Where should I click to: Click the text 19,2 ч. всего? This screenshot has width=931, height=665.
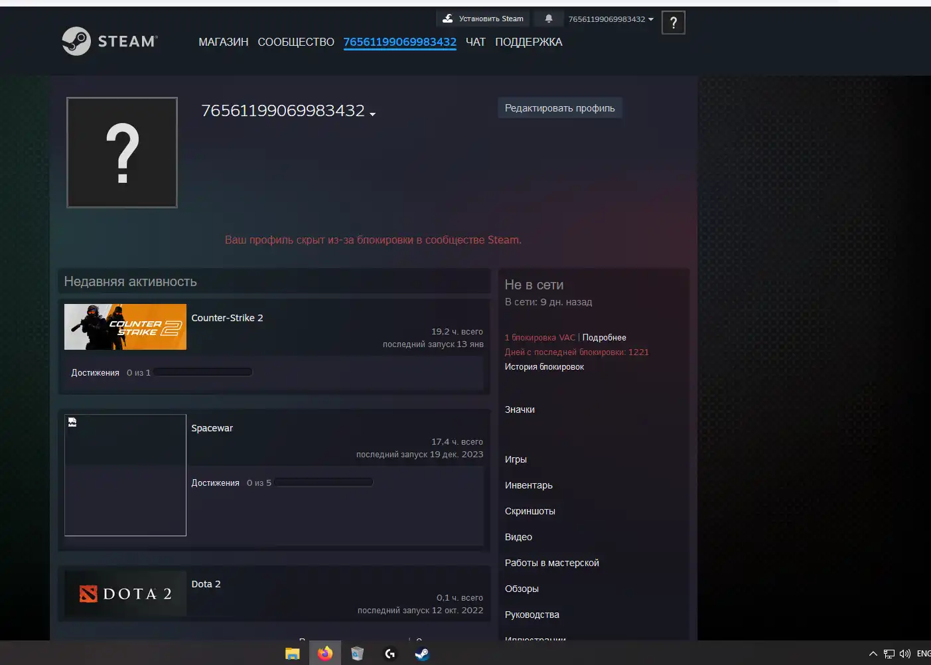457,331
